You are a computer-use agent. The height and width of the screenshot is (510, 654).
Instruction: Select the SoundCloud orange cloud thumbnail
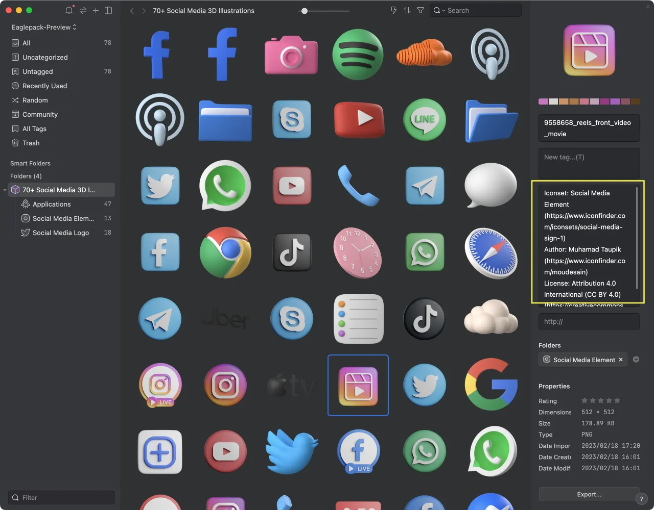pyautogui.click(x=424, y=53)
